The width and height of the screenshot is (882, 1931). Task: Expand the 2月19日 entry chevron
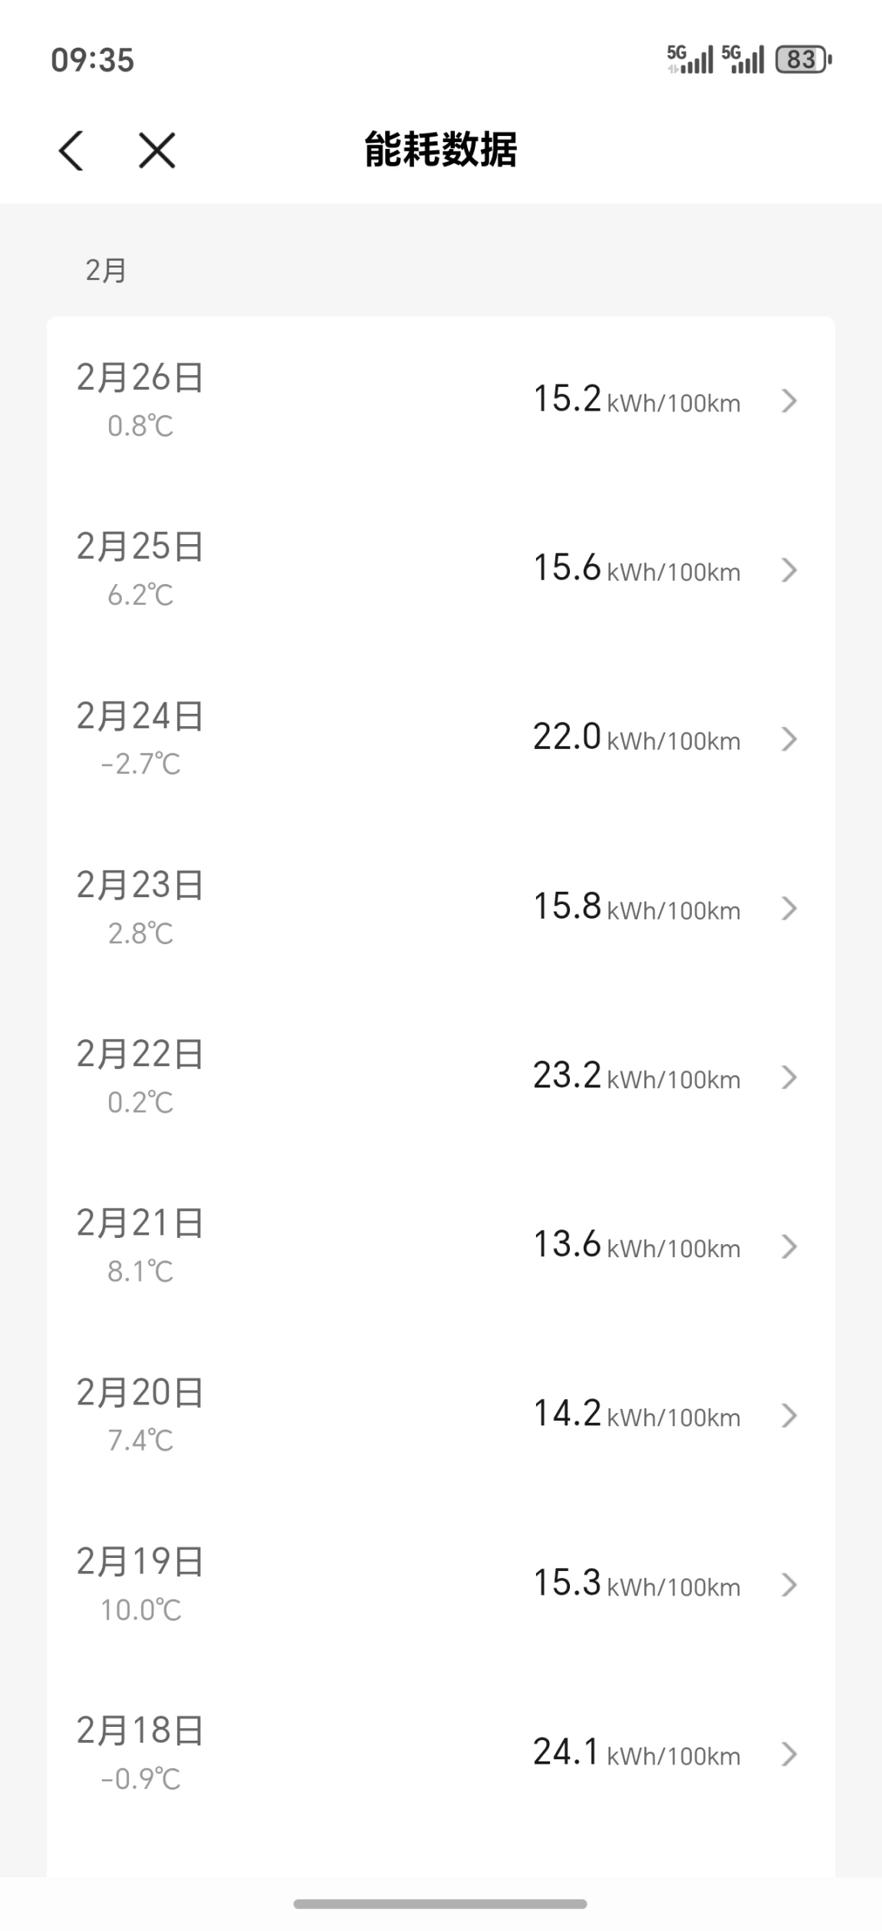pyautogui.click(x=788, y=1585)
